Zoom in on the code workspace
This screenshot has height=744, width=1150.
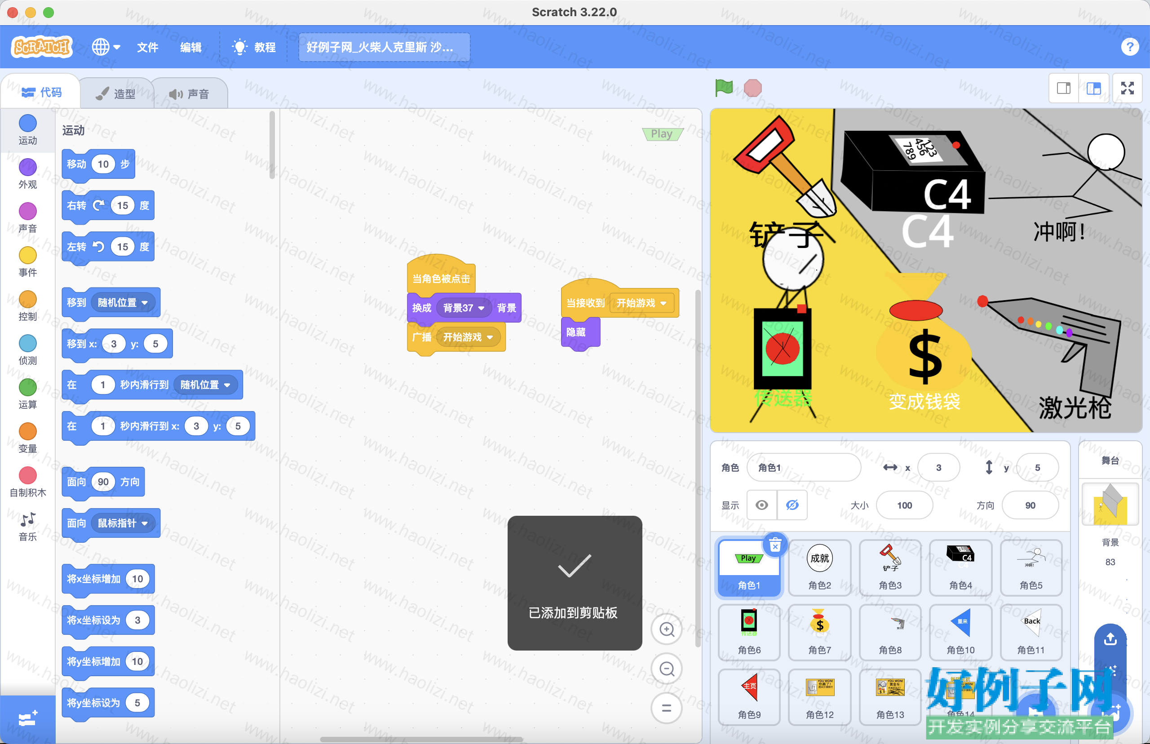coord(667,629)
